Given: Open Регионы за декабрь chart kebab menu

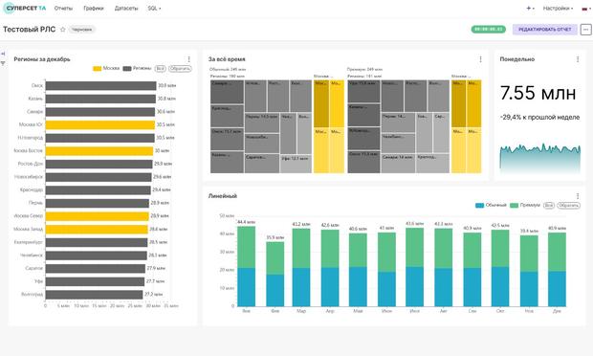Looking at the screenshot, I should (188, 59).
